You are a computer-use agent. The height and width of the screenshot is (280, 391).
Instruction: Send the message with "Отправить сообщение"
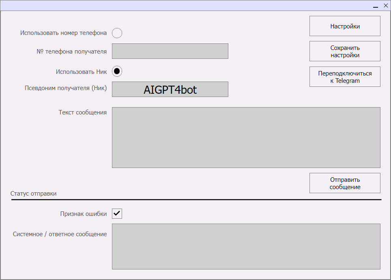(344, 183)
